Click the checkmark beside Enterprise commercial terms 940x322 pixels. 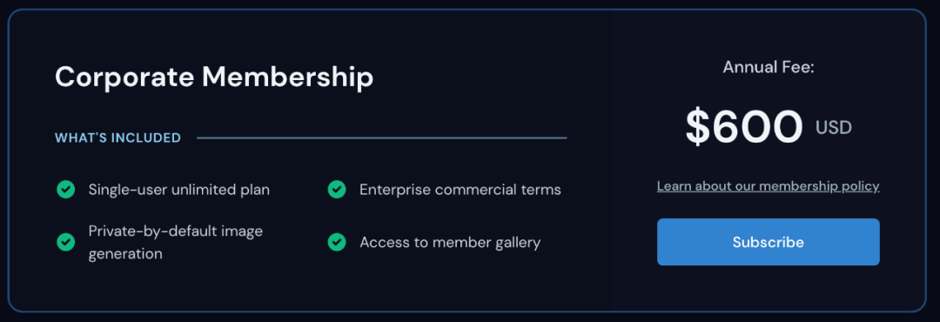point(336,190)
